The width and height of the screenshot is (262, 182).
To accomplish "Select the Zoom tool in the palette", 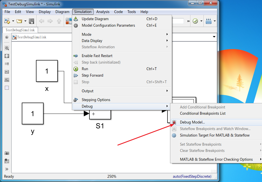I will [x=7, y=48].
